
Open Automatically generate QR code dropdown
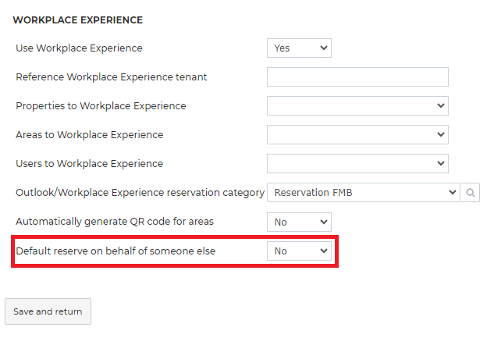(299, 222)
